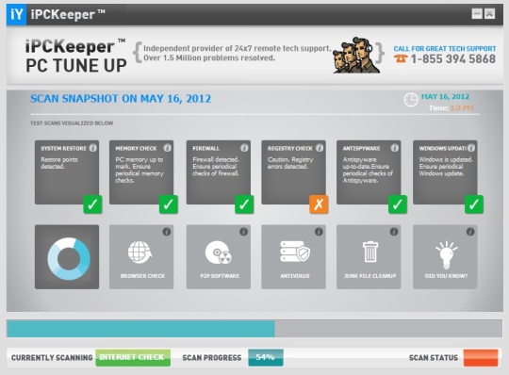Click the Antivirus server shield icon
The image size is (509, 375).
click(295, 252)
